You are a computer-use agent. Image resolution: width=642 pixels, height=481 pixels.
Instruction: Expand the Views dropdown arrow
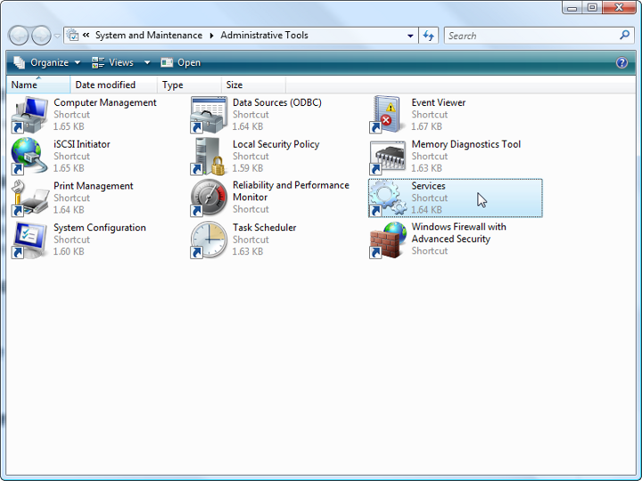(147, 62)
